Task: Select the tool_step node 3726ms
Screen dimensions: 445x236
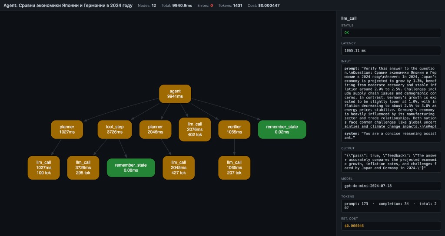Action: [115, 129]
